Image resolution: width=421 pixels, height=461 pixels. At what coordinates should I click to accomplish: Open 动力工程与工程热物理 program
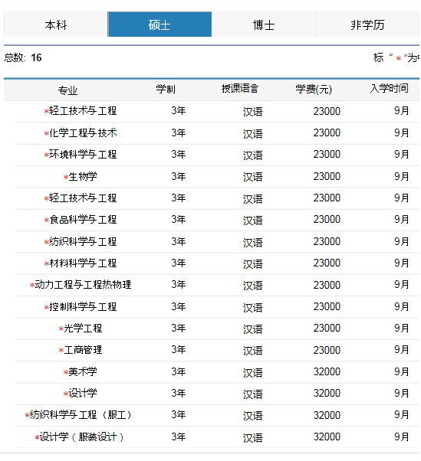[x=83, y=285]
